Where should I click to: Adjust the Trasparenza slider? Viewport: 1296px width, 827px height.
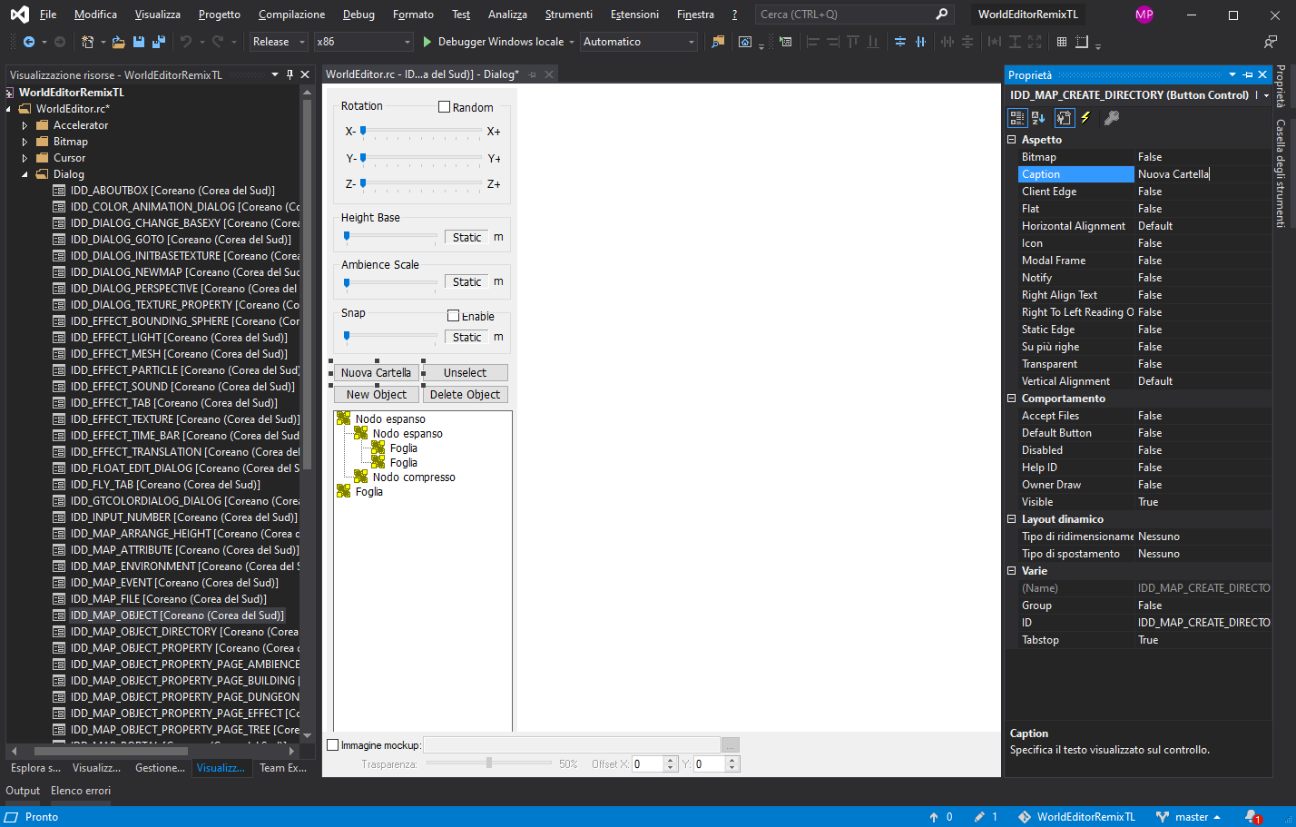pos(489,763)
